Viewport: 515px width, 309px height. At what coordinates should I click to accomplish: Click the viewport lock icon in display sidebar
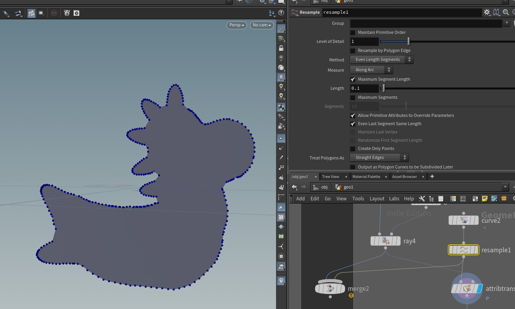281,48
